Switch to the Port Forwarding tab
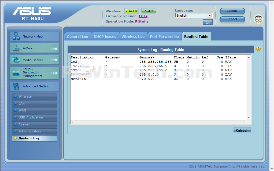This screenshot has height=171, width=274. pyautogui.click(x=164, y=36)
